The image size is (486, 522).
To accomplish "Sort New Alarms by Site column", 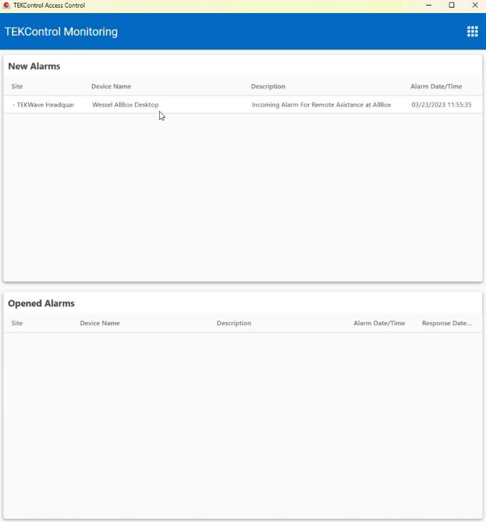I will tap(17, 86).
